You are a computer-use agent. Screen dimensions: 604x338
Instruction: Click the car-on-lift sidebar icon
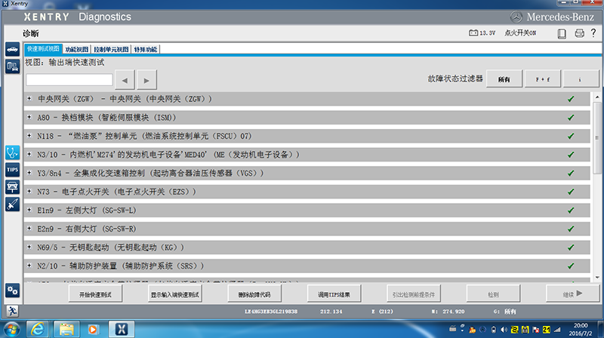point(12,187)
